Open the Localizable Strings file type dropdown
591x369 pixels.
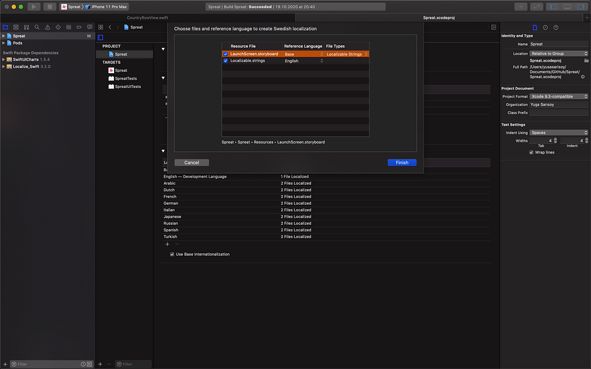coord(347,54)
